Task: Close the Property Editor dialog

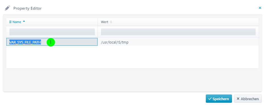Action: [260, 8]
